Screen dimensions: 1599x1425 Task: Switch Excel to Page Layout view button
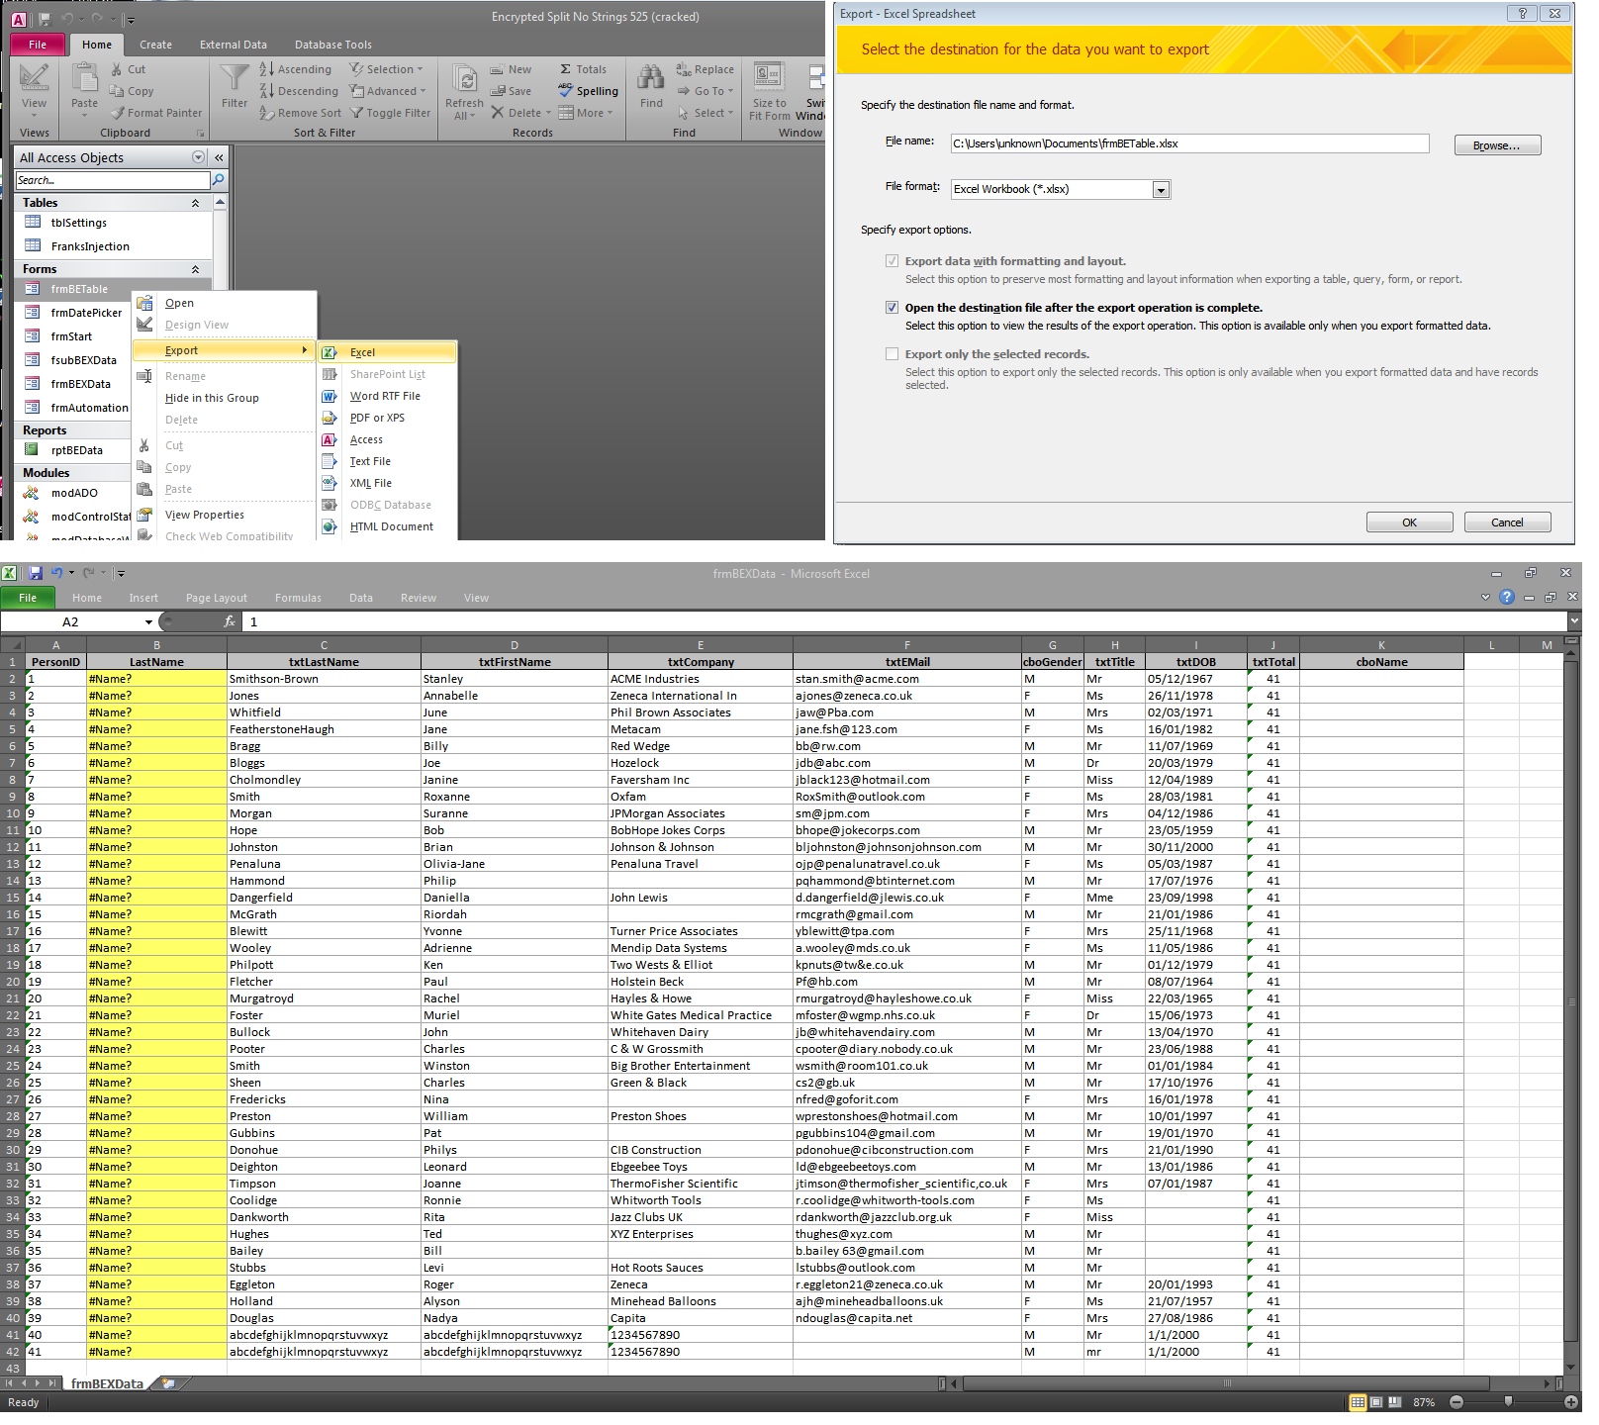tap(1376, 1402)
